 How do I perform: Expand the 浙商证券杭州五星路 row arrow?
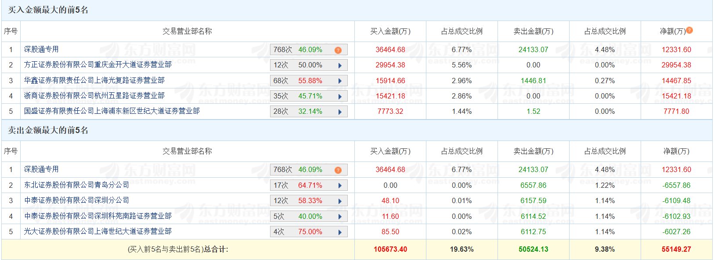point(340,96)
